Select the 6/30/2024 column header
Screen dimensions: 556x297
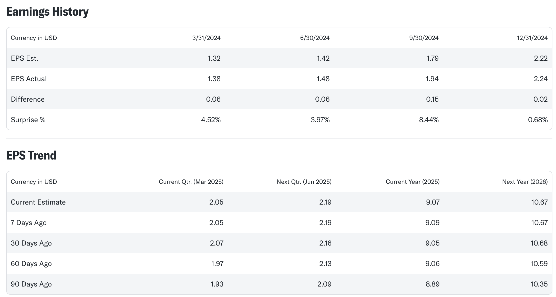[315, 38]
